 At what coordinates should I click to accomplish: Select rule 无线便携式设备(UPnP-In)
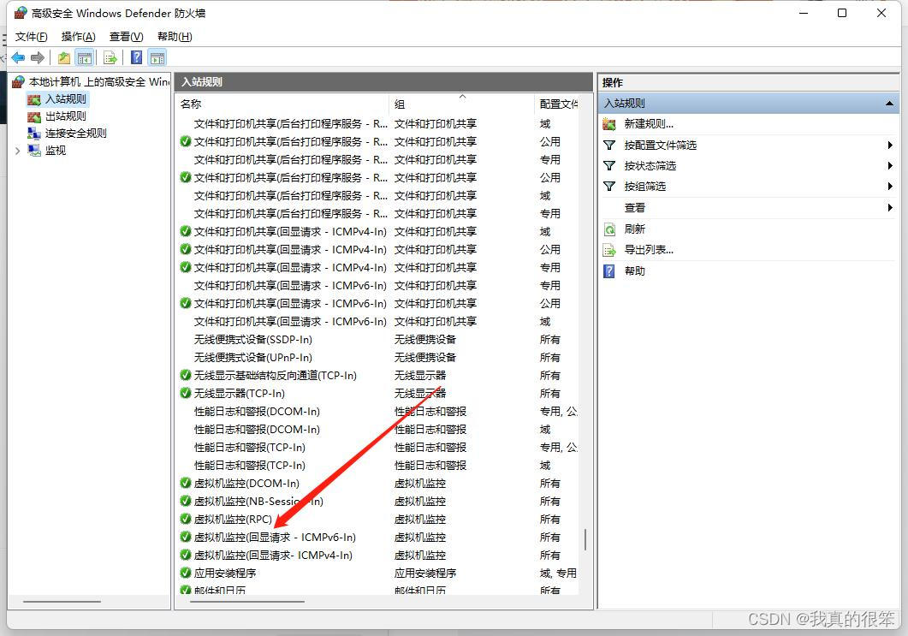[x=252, y=358]
